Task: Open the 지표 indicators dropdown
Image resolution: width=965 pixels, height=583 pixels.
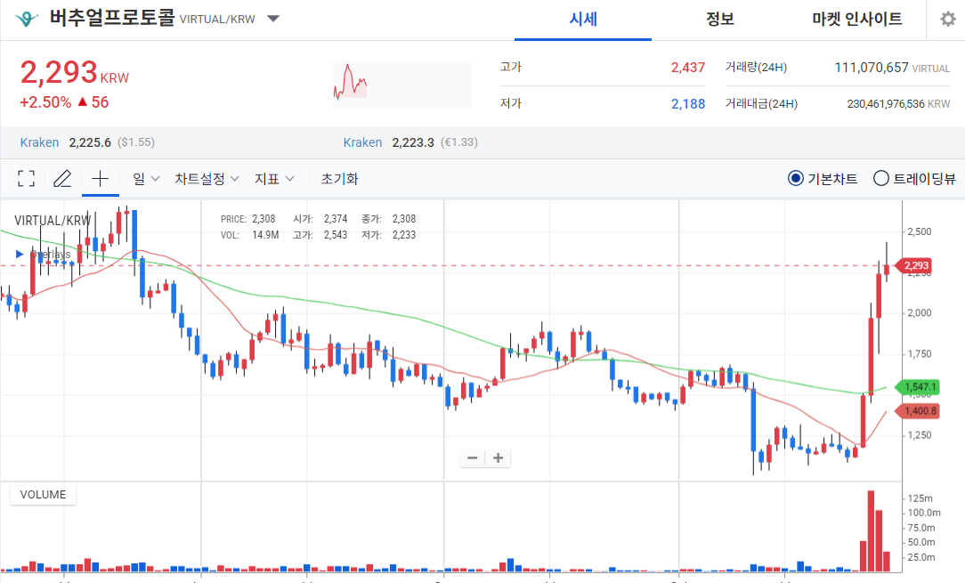Action: [274, 179]
